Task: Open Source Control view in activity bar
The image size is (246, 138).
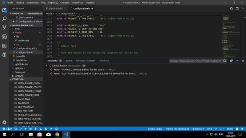Action: [x=4, y=28]
